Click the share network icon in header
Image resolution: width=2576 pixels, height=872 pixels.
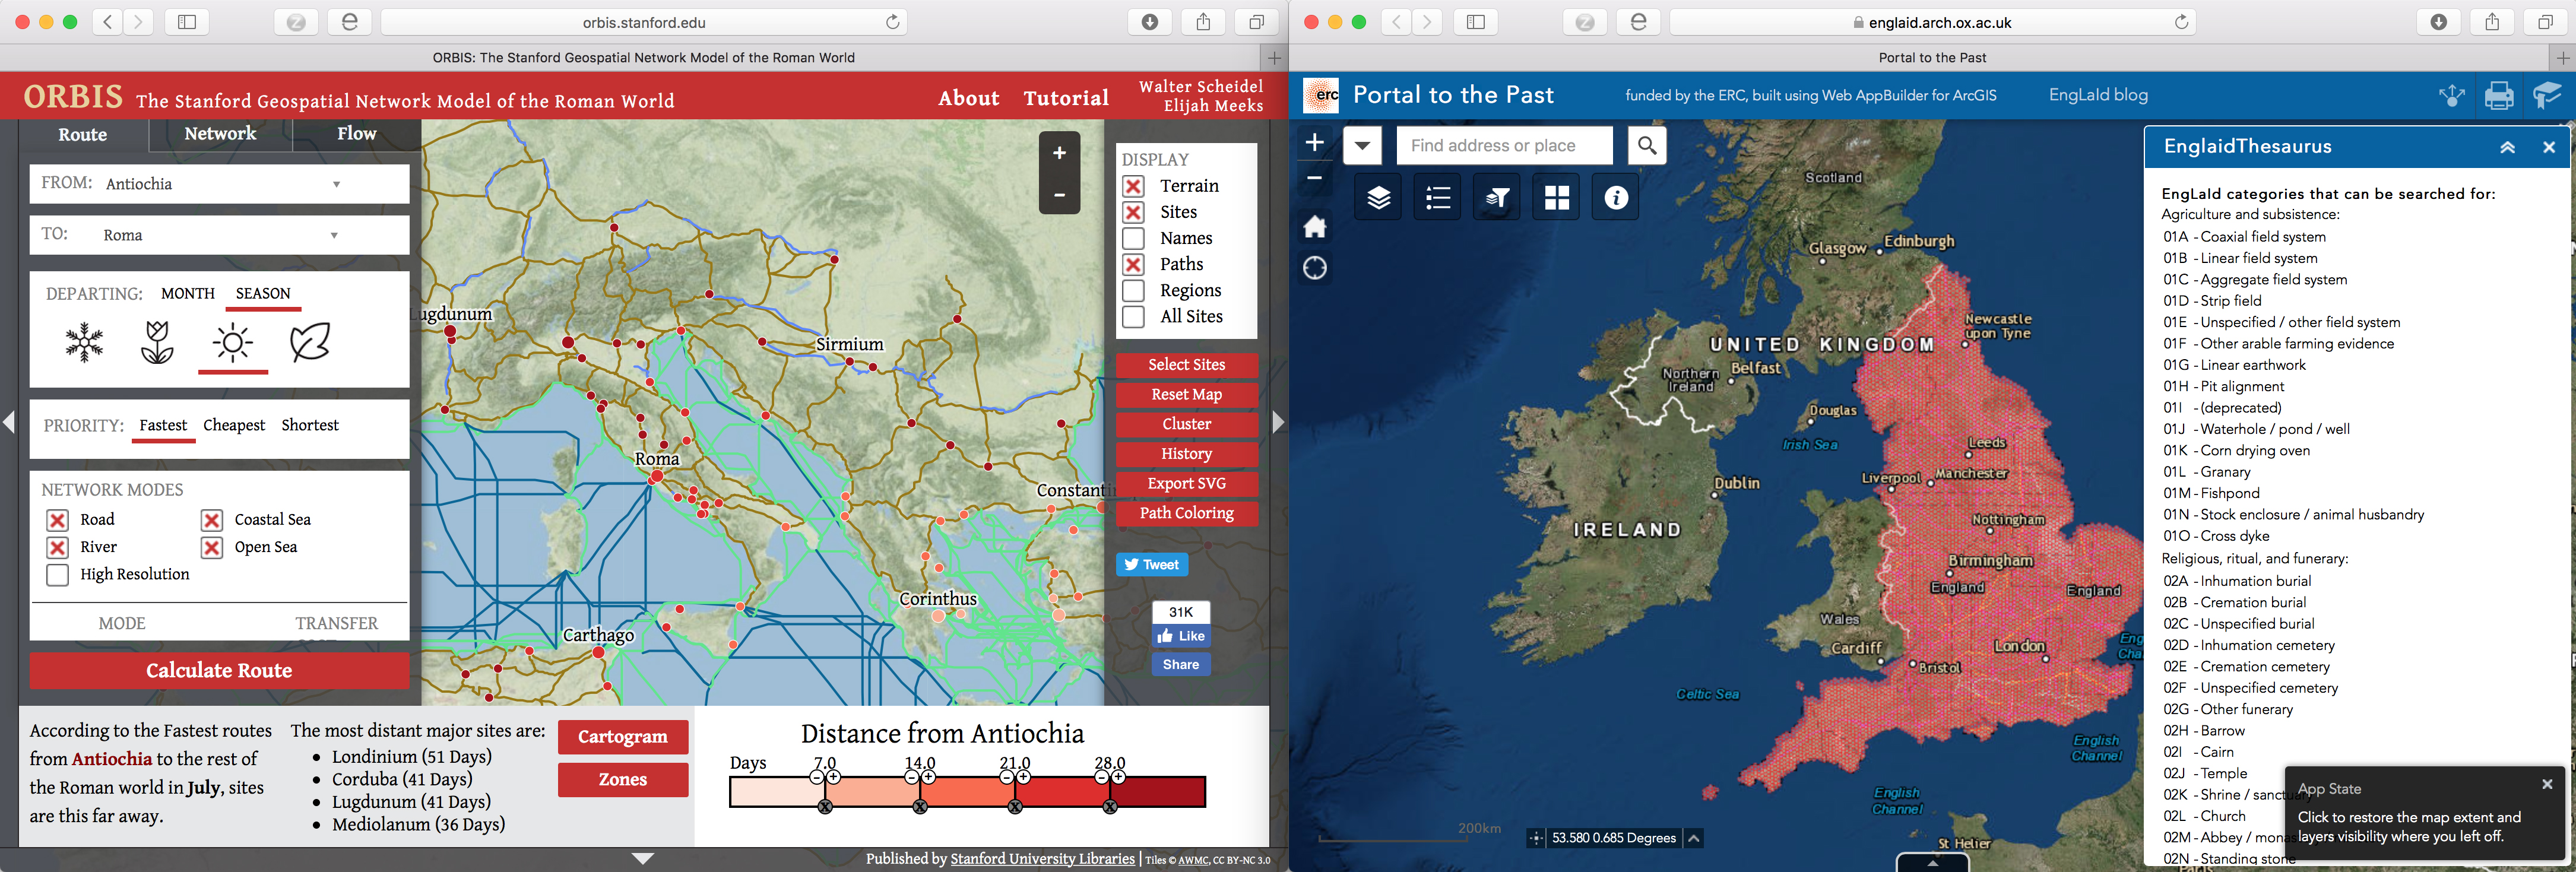click(x=2452, y=96)
